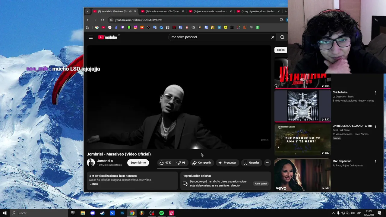Image resolution: width=386 pixels, height=217 pixels.
Task: Click the YouTube logo to go home
Action: 108,37
